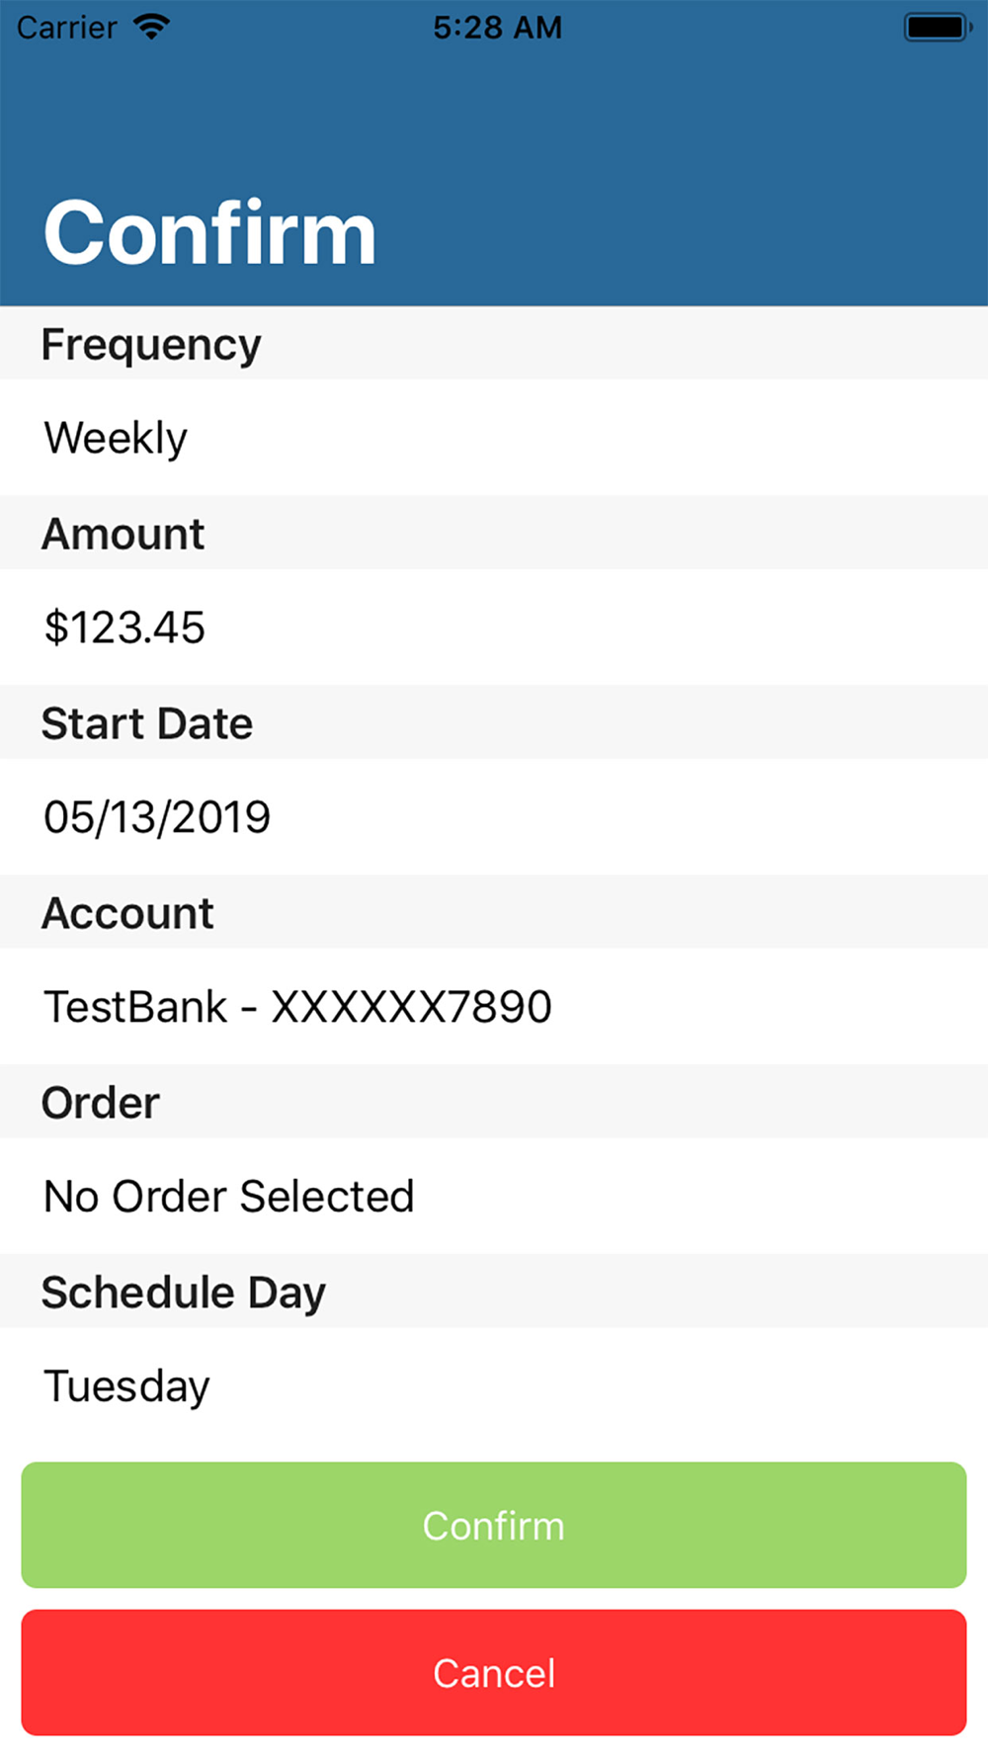Viewport: 988px width, 1757px height.
Task: Select the Weekly frequency row
Action: [x=494, y=437]
